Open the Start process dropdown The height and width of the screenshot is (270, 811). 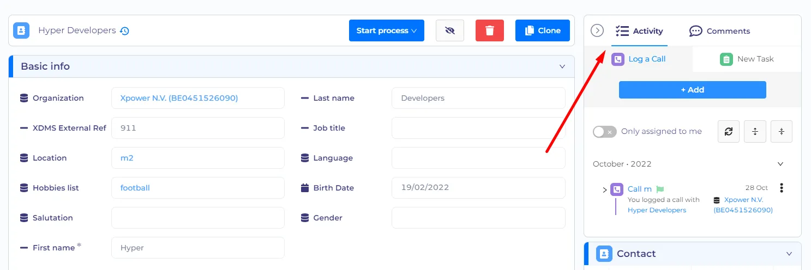coord(387,30)
